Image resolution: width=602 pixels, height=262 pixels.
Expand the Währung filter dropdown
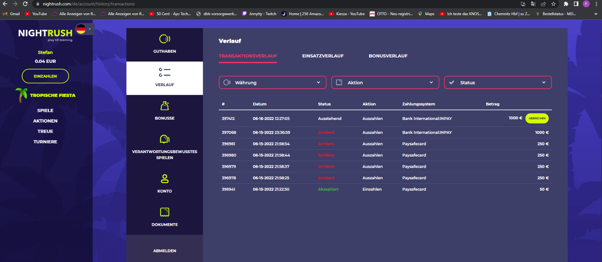[272, 82]
